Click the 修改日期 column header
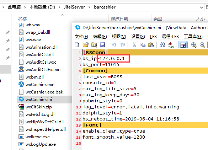Screen dimensions: 208x150 tap(119, 18)
